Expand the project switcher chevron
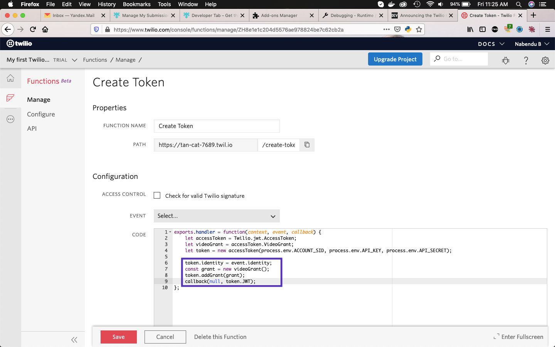The height and width of the screenshot is (347, 555). [x=75, y=60]
